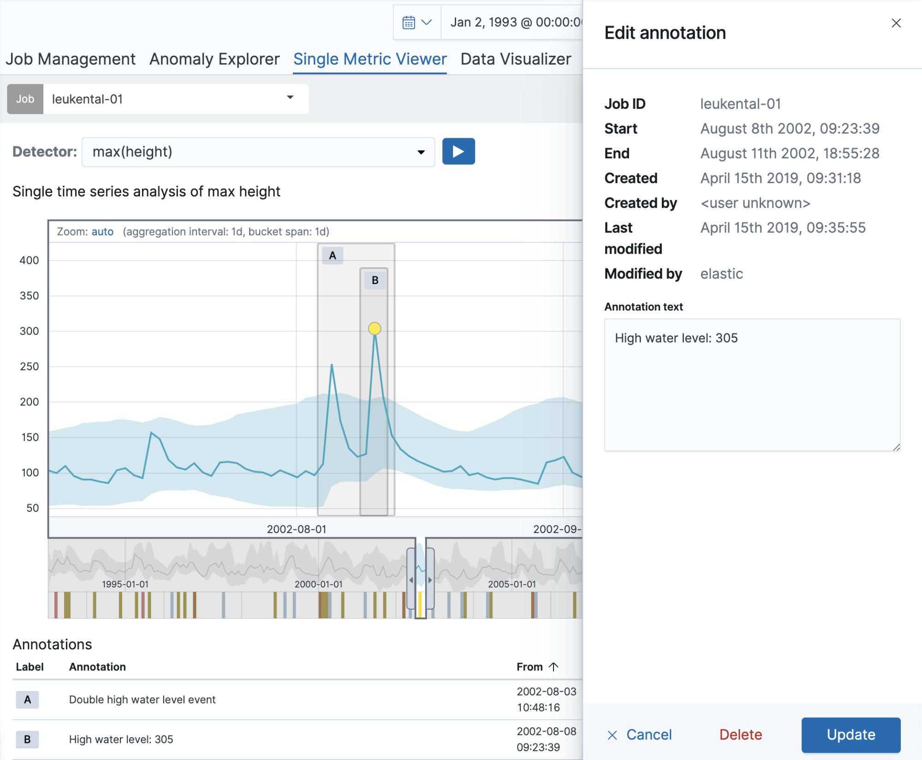Expand the Job leukental-01 dropdown
The height and width of the screenshot is (760, 922).
(290, 98)
